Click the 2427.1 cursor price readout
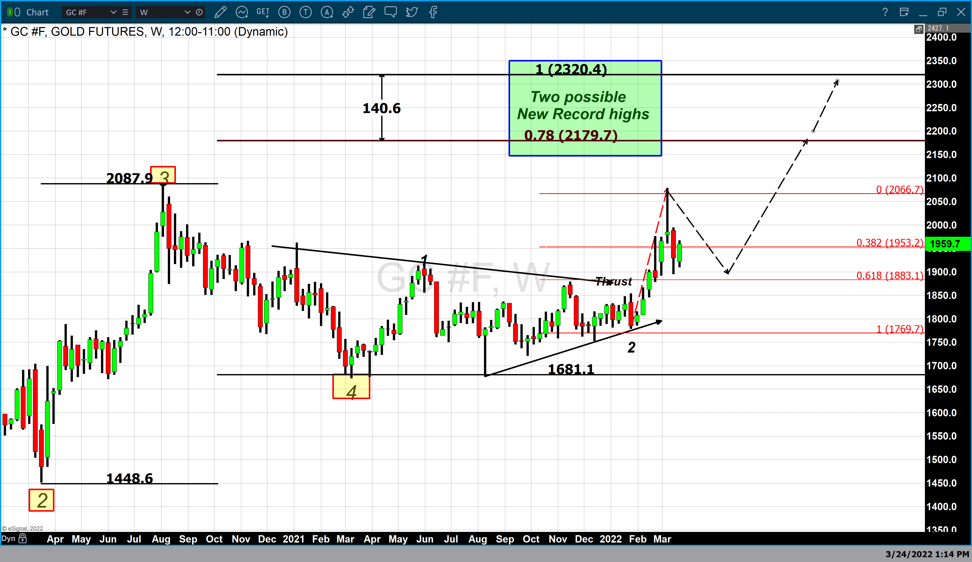 pyautogui.click(x=938, y=28)
